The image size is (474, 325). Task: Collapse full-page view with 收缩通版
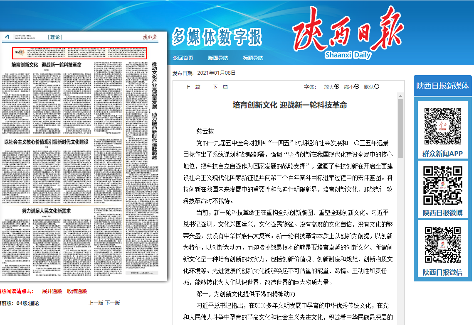(x=77, y=291)
